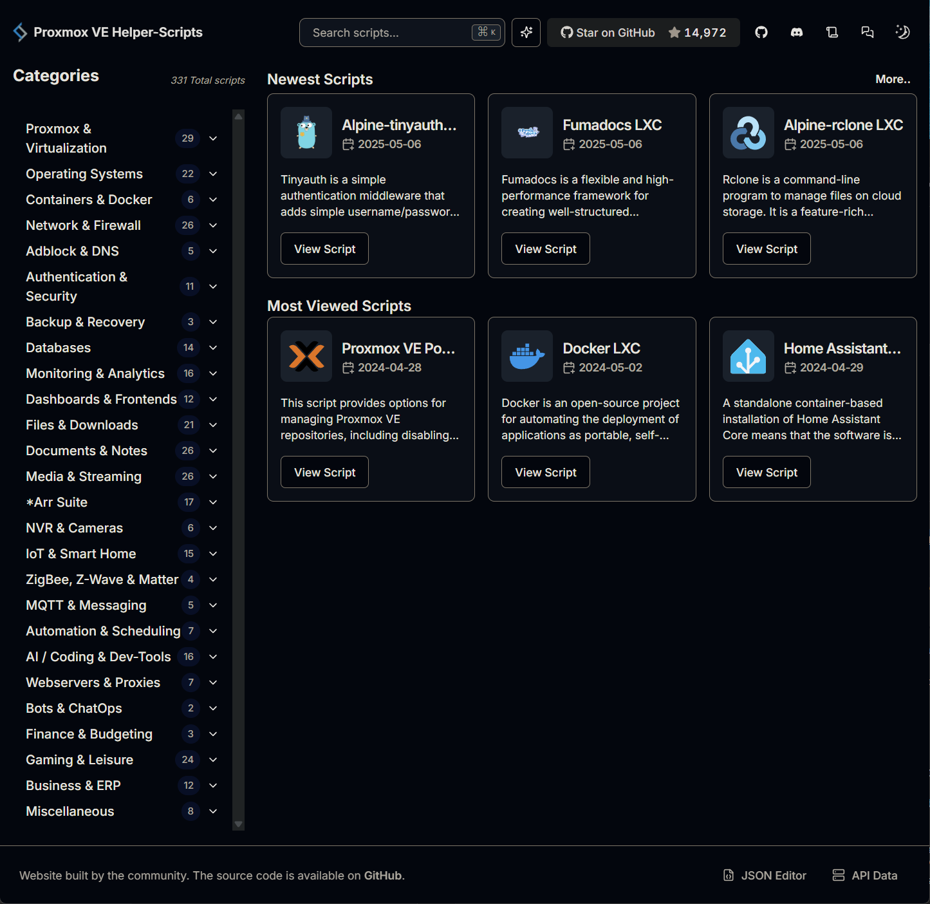Image resolution: width=930 pixels, height=904 pixels.
Task: Click the Docker whale icon thumbnail
Action: pyautogui.click(x=526, y=356)
